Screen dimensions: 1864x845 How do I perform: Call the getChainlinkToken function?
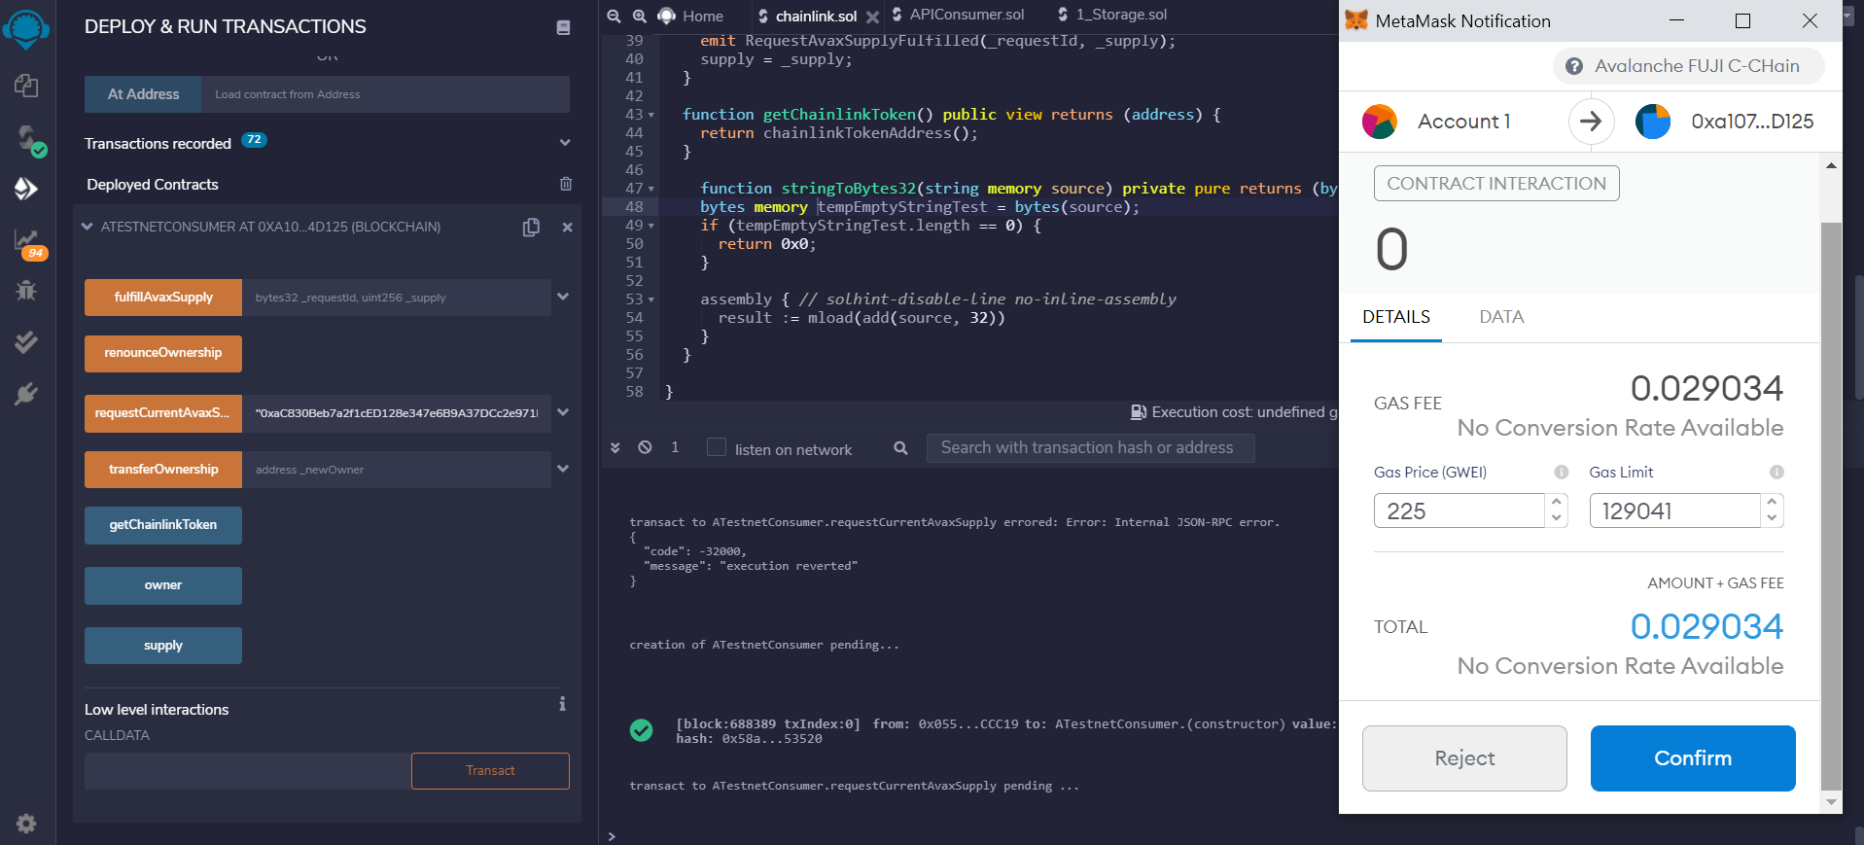163,525
